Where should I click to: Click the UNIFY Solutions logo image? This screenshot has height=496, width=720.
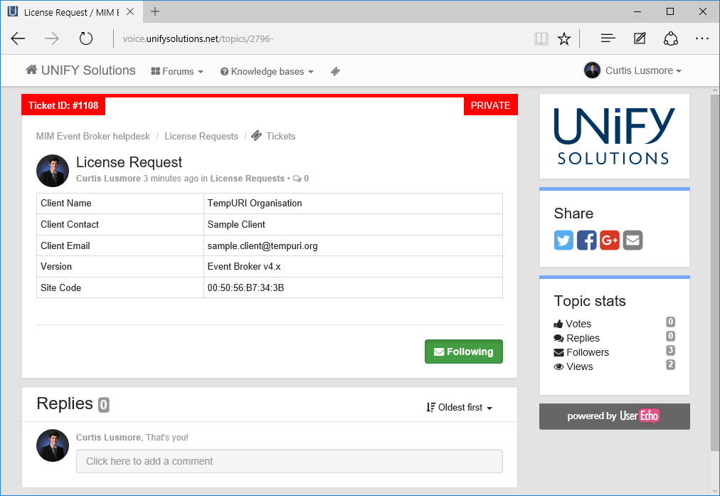615,137
